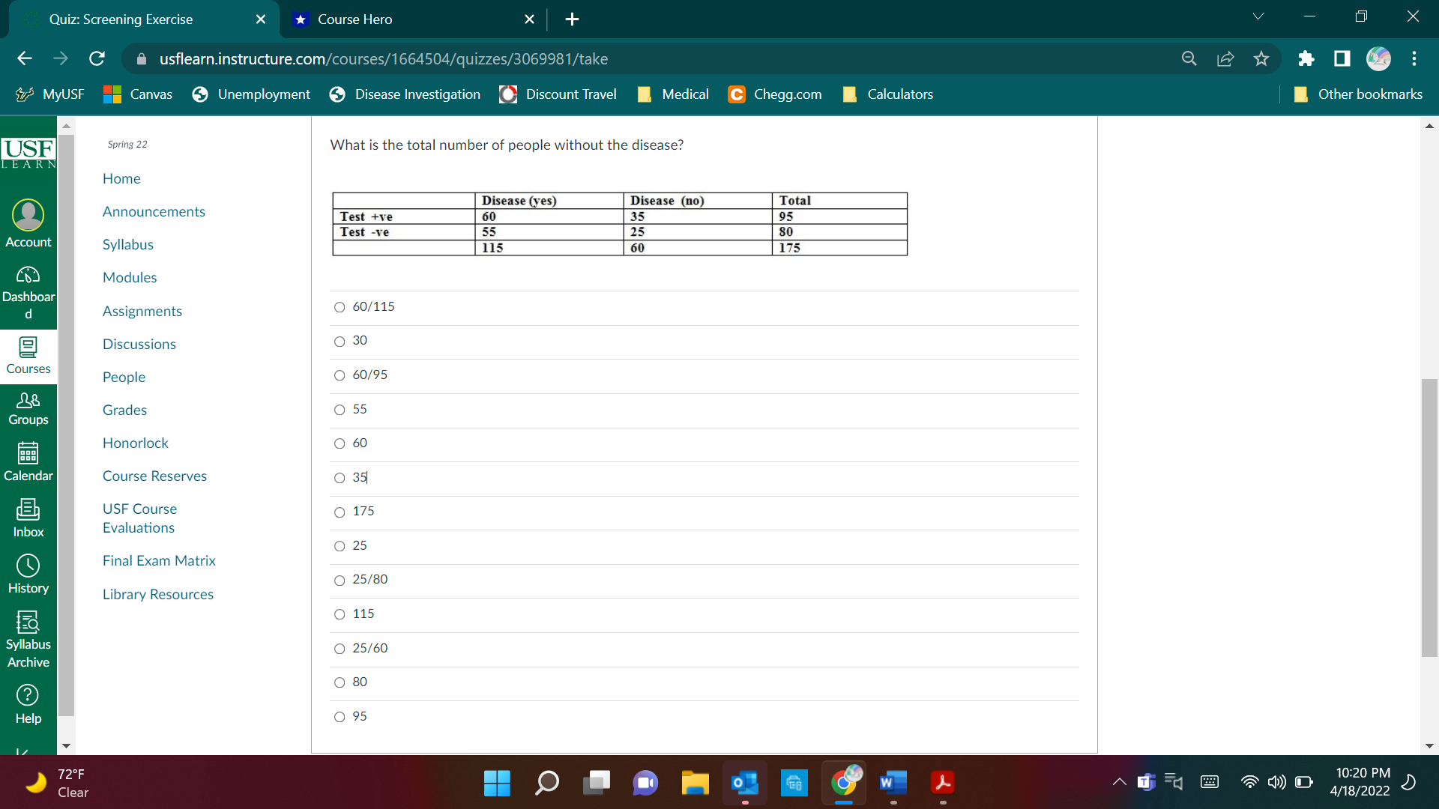Expand hidden icons in the system tray

point(1119,781)
